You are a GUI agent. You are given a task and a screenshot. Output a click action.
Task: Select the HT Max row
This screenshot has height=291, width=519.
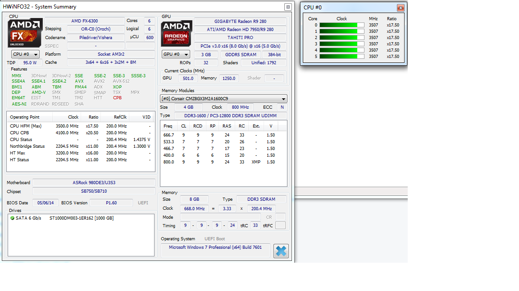[x=81, y=153]
